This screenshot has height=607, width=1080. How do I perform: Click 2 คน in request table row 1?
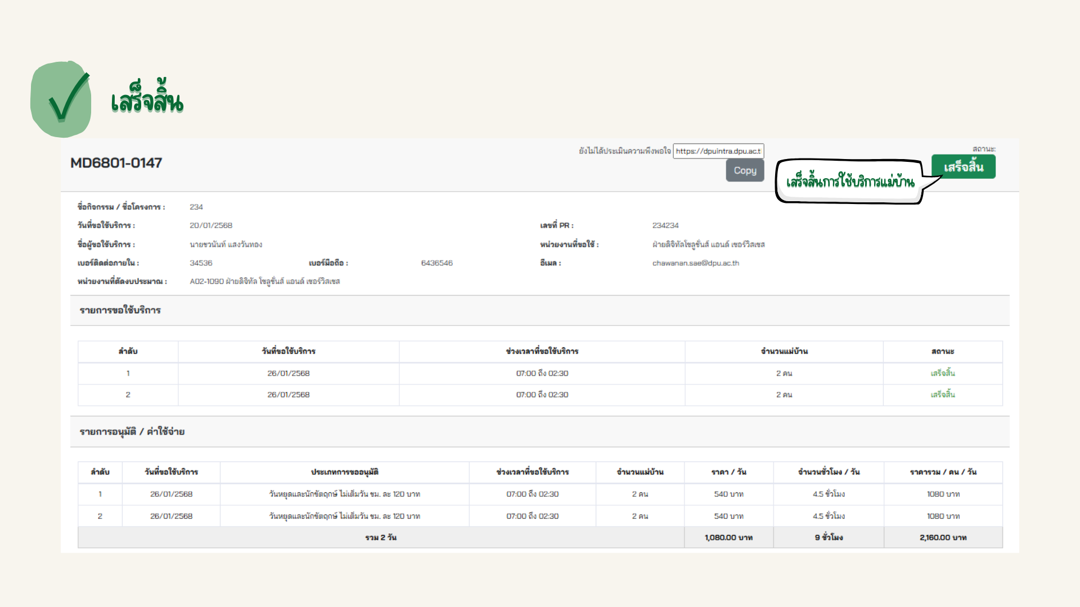pyautogui.click(x=784, y=373)
